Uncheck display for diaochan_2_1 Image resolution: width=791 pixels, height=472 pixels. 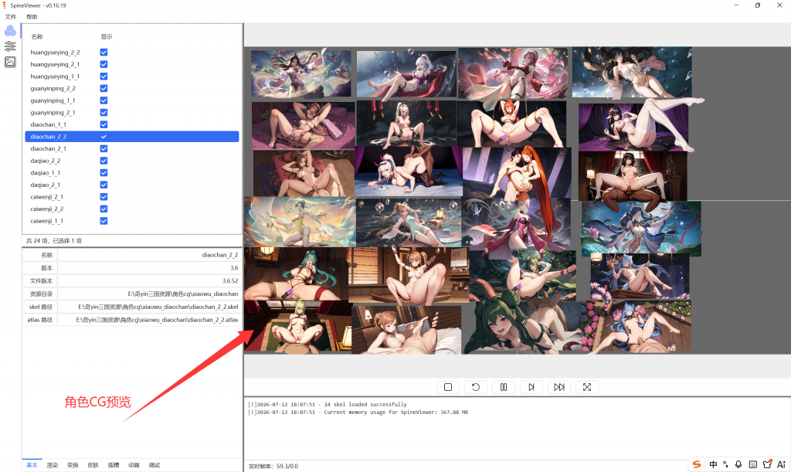(104, 149)
